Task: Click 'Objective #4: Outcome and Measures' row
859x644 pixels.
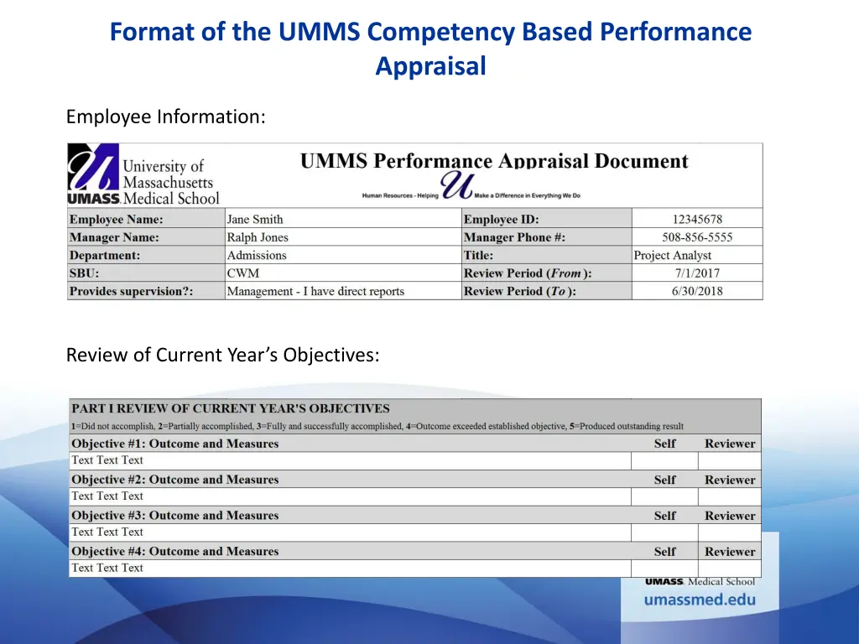Action: (x=415, y=551)
